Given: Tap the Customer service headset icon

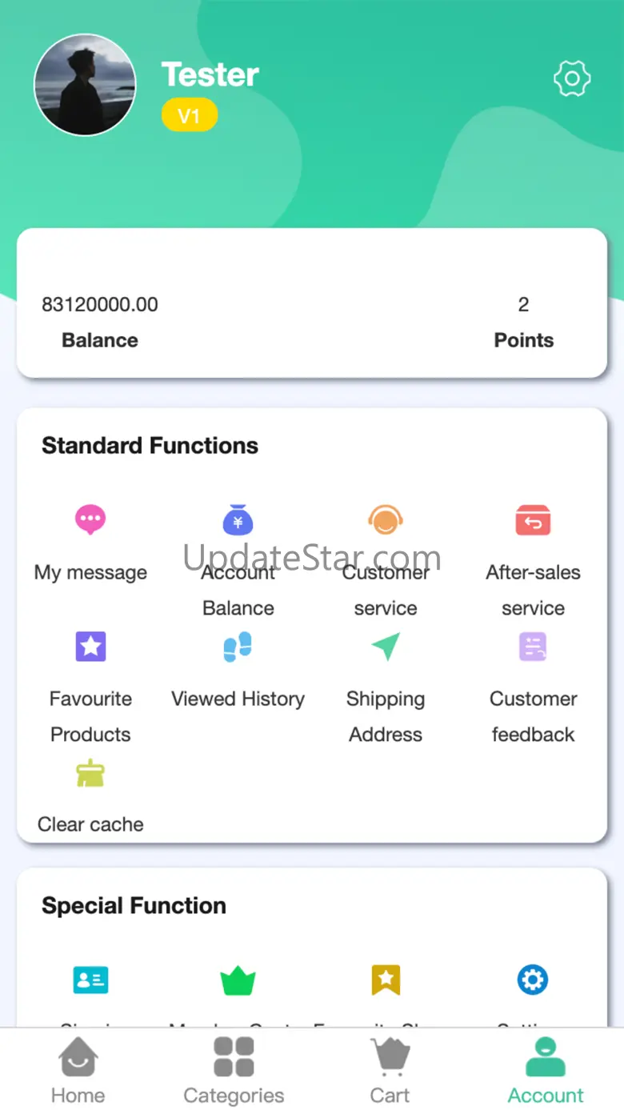Looking at the screenshot, I should coord(385,519).
